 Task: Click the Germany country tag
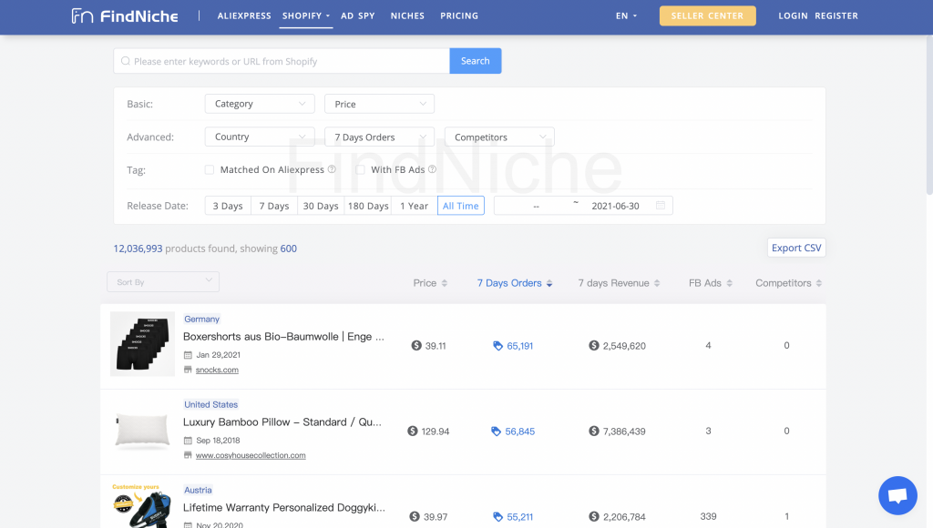201,320
